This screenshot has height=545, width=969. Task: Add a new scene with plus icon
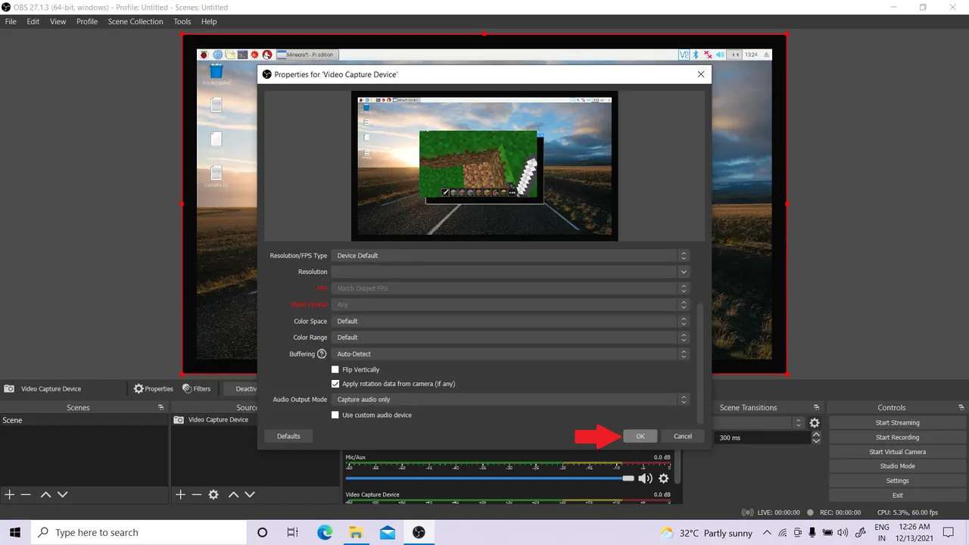10,494
